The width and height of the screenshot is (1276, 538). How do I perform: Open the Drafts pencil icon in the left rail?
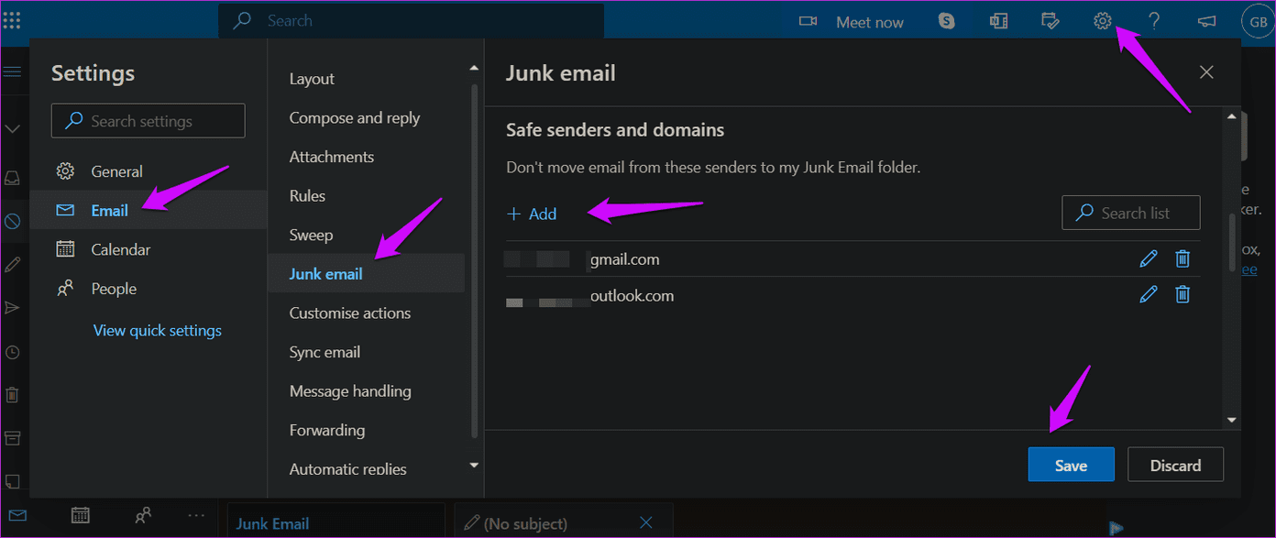13,264
